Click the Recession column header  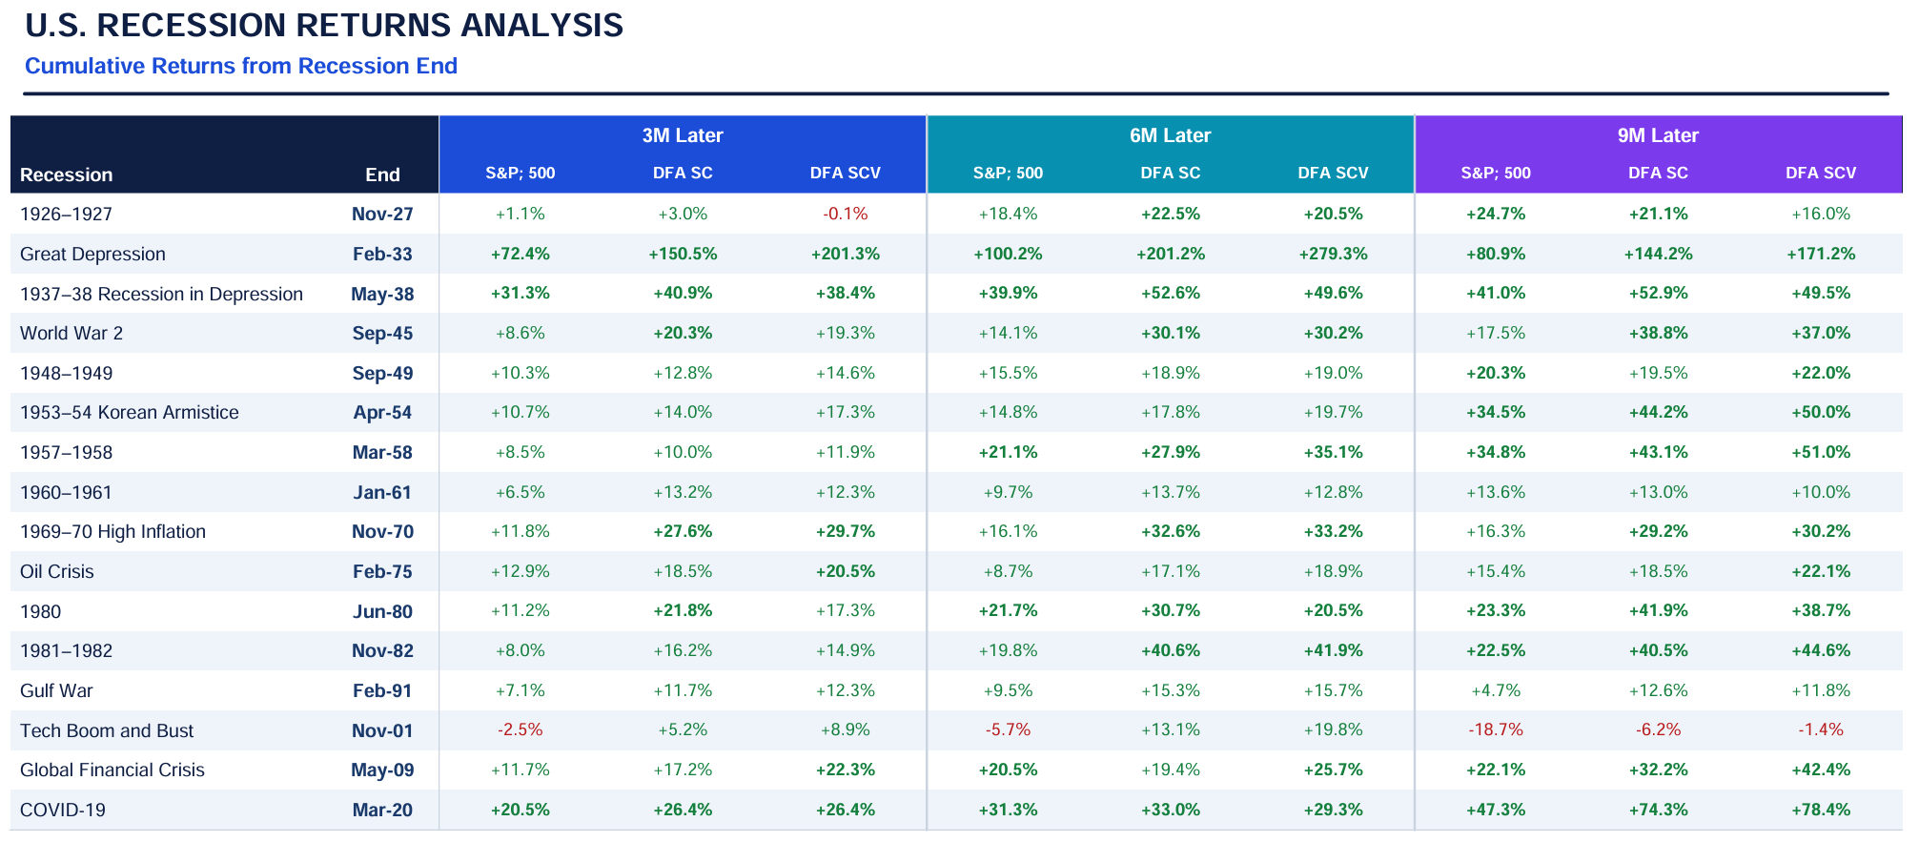(x=66, y=175)
